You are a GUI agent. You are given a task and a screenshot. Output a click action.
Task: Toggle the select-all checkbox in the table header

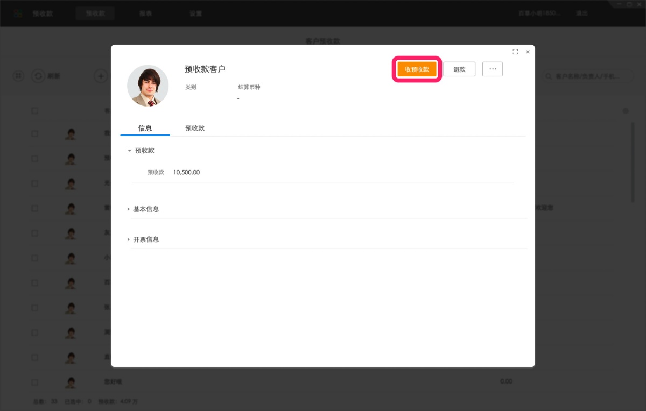click(34, 111)
